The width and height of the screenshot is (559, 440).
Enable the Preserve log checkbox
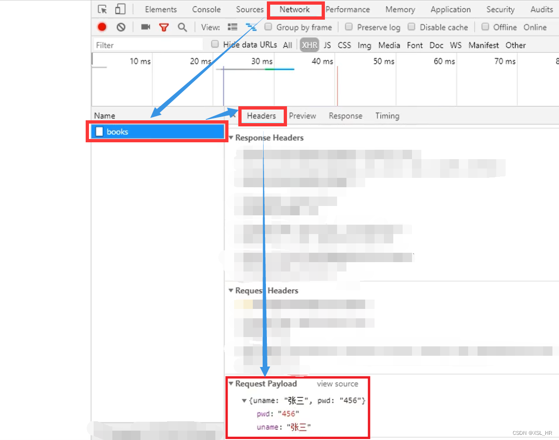coord(349,27)
